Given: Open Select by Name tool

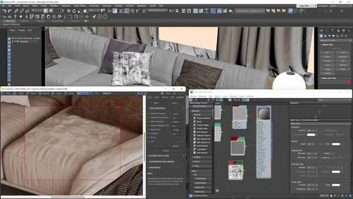Looking at the screenshot, I should [x=51, y=11].
